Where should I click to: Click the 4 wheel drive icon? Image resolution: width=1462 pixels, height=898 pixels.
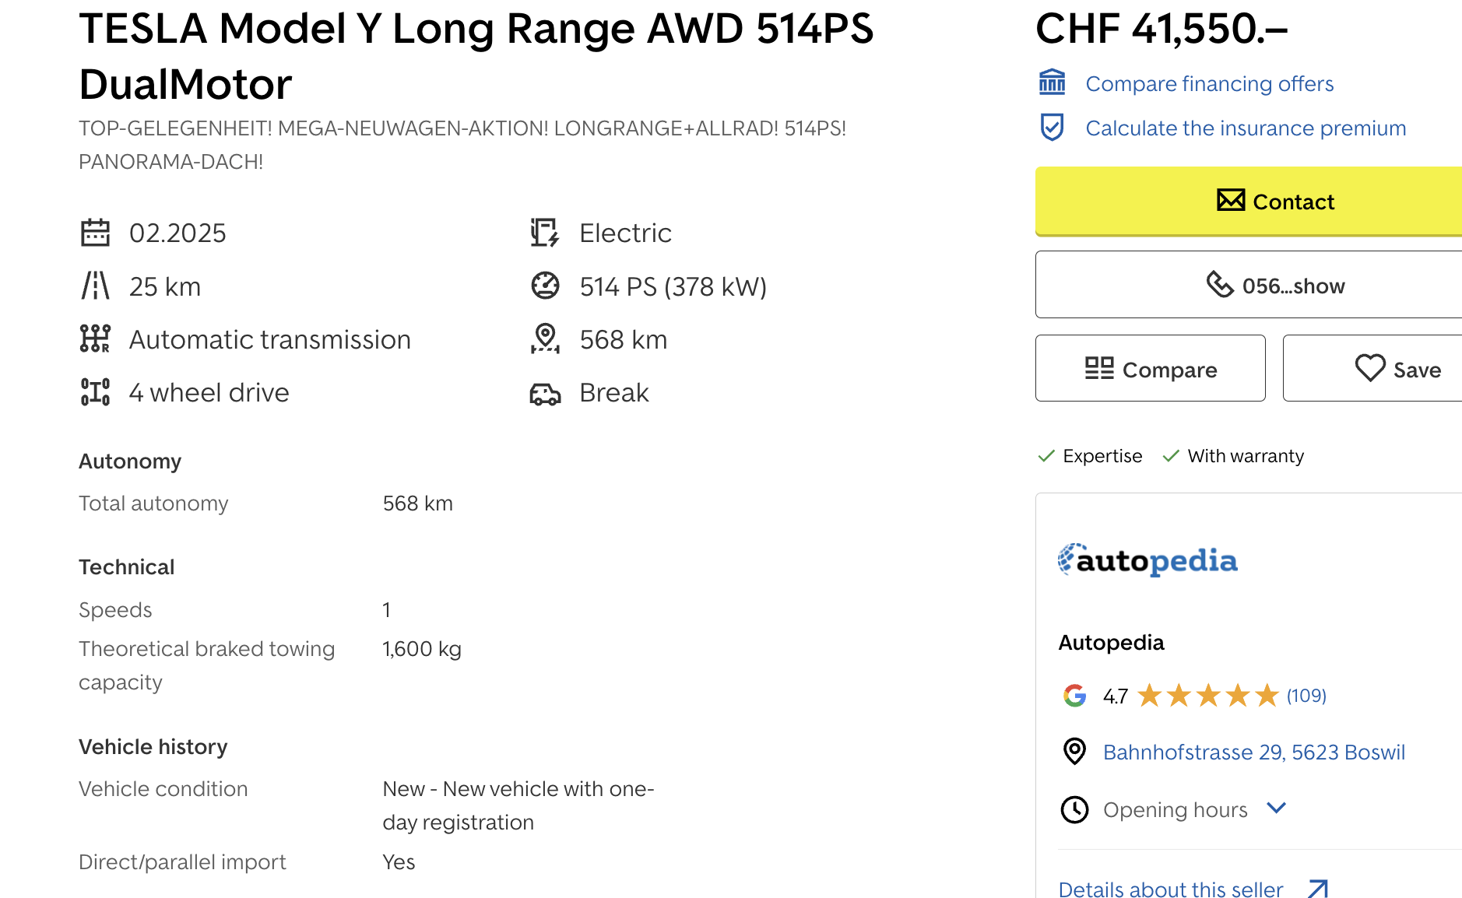point(95,392)
